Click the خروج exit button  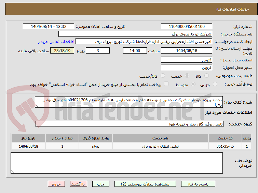point(56,184)
